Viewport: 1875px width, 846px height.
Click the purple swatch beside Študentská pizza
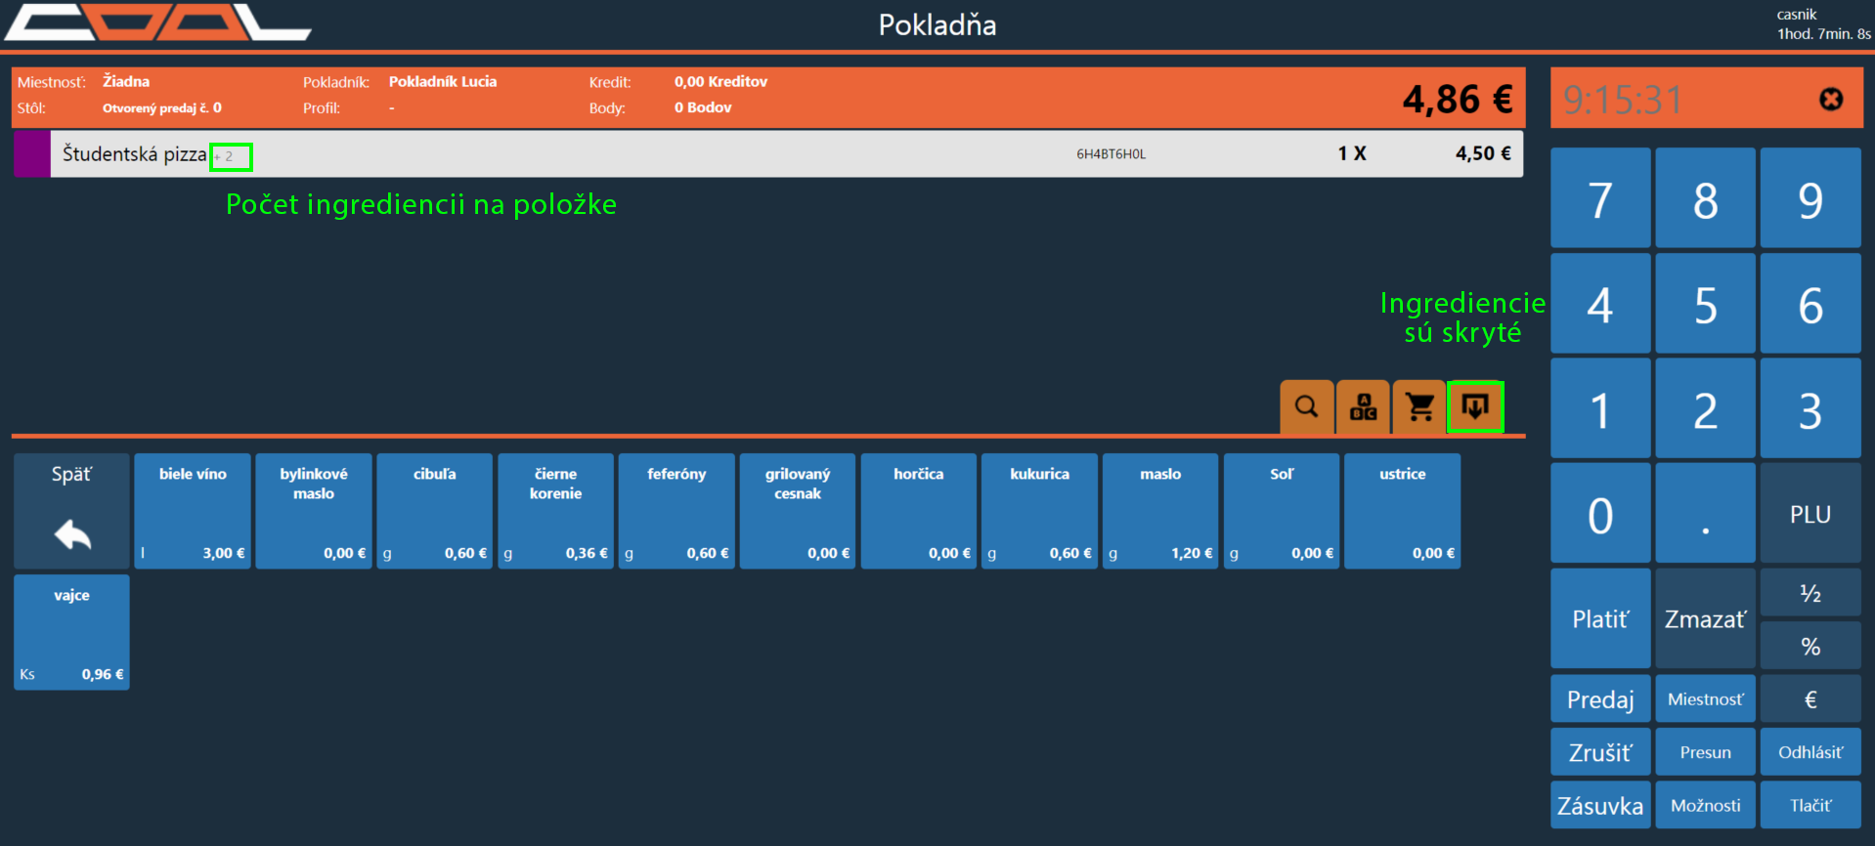[x=32, y=154]
